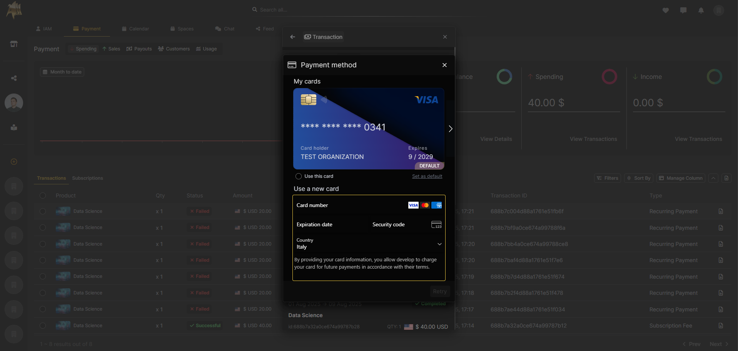Screen dimensions: 738x351
Task: Go back with Transaction panel arrow
Action: 292,37
